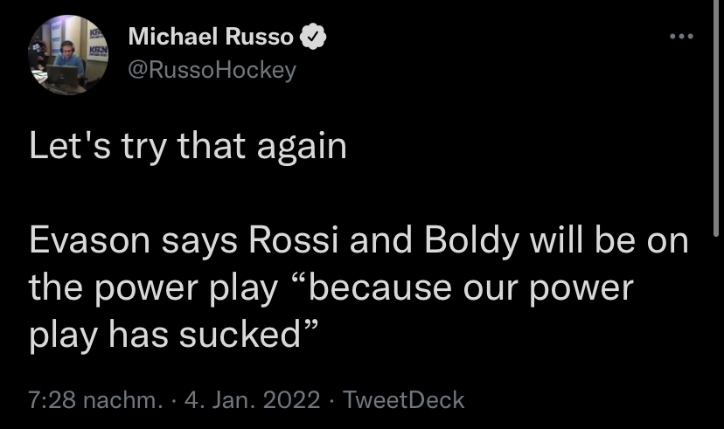Click the word "again" in first line
Screen dimensions: 724x429
point(302,146)
